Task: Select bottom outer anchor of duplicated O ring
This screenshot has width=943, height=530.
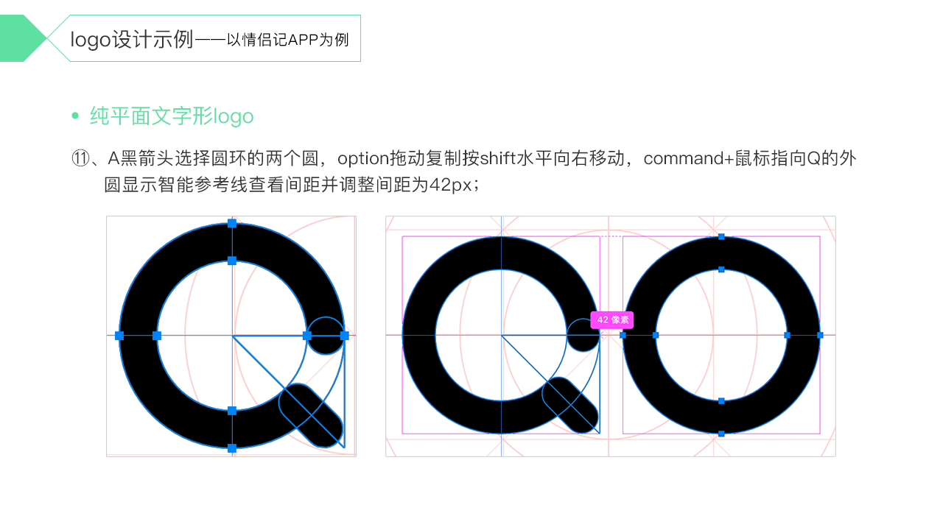Action: coord(721,434)
